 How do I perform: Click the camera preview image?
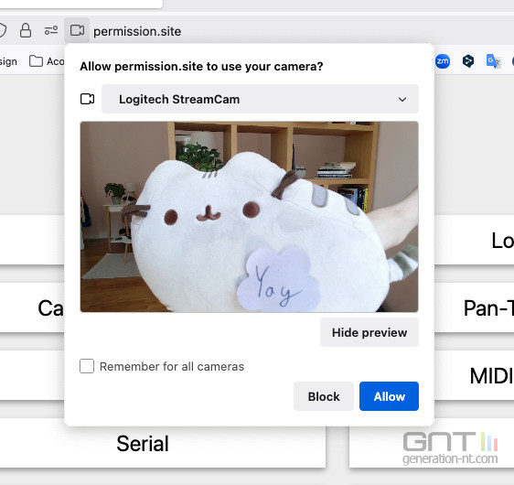point(249,217)
